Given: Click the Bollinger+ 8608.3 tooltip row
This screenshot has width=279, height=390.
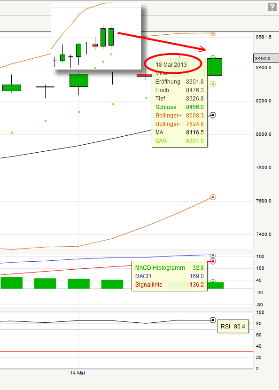Looking at the screenshot, I should click(x=179, y=116).
